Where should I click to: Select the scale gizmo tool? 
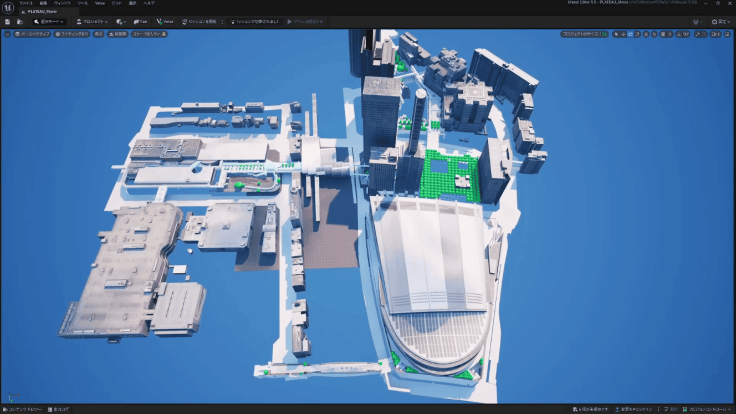[x=637, y=34]
